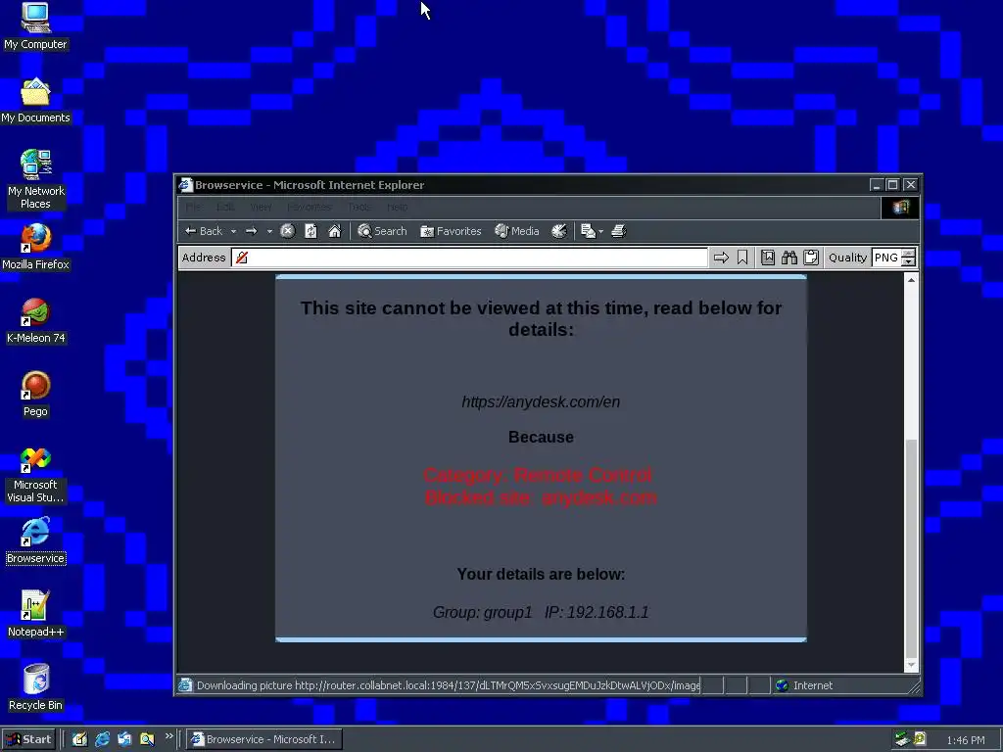
Task: Open the History icon in the toolbar
Action: click(559, 231)
